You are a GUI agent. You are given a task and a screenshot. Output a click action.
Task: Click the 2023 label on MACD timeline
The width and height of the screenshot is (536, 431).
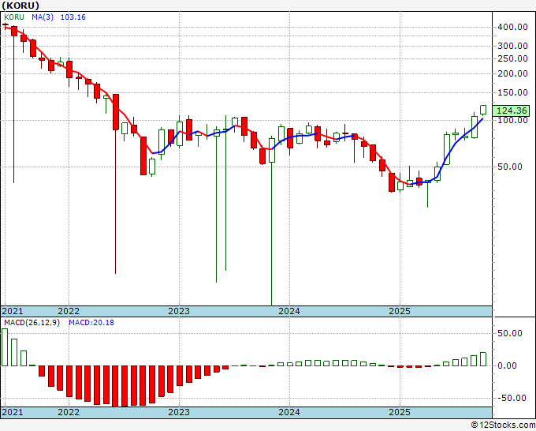pos(179,412)
